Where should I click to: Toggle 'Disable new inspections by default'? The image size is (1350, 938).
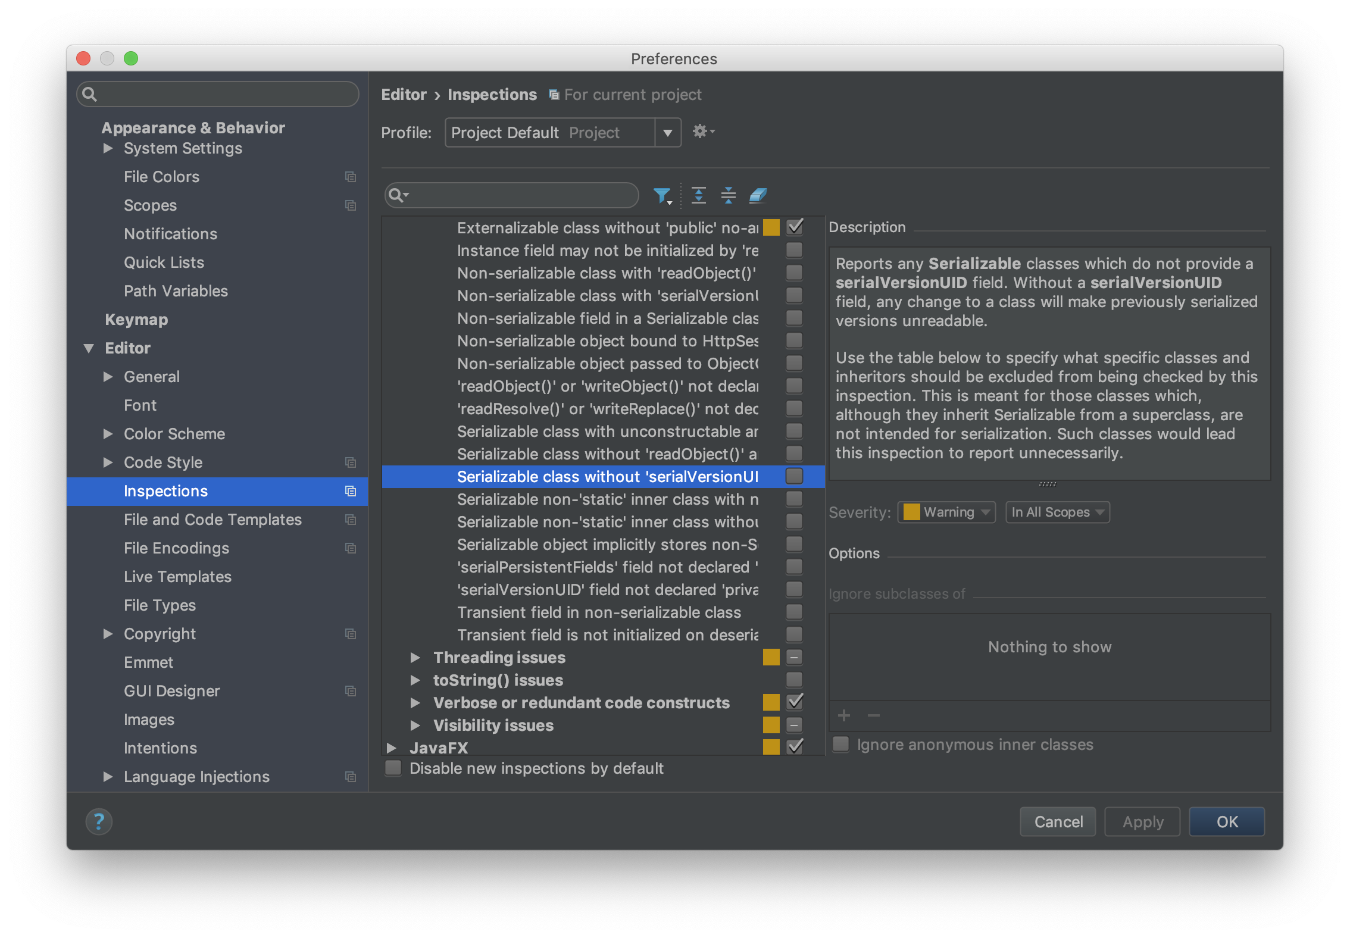393,768
